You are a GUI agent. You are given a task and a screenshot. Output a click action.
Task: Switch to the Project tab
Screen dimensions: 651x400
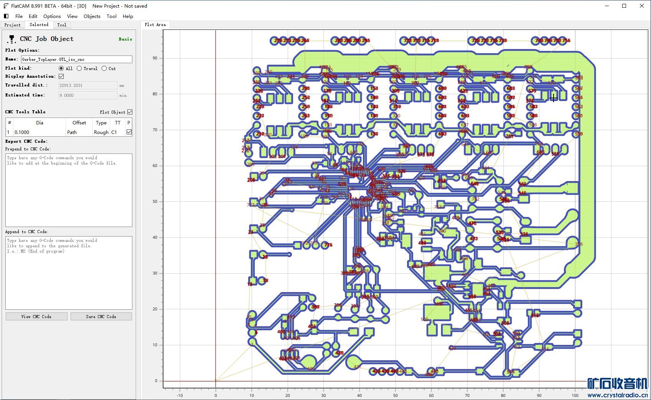[12, 25]
